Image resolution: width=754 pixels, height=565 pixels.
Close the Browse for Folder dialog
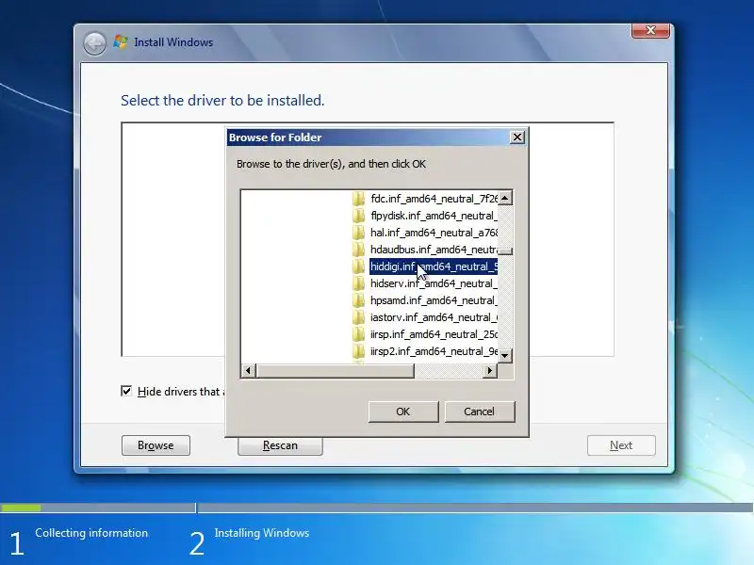pos(516,137)
